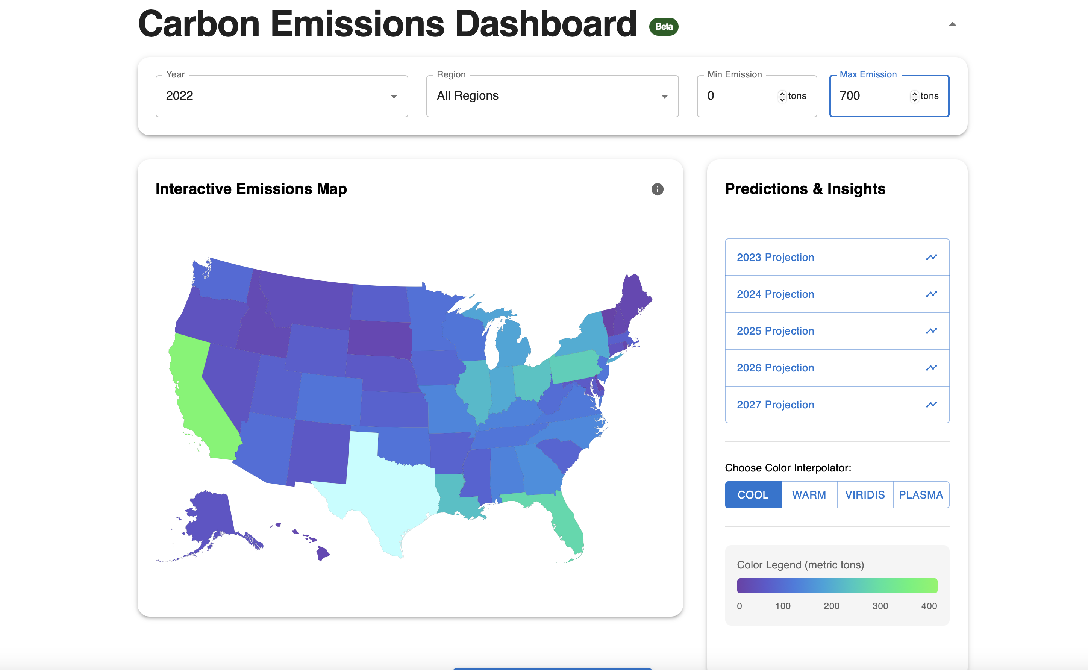Open the Year dropdown showing 2022
This screenshot has width=1088, height=670.
pos(282,96)
